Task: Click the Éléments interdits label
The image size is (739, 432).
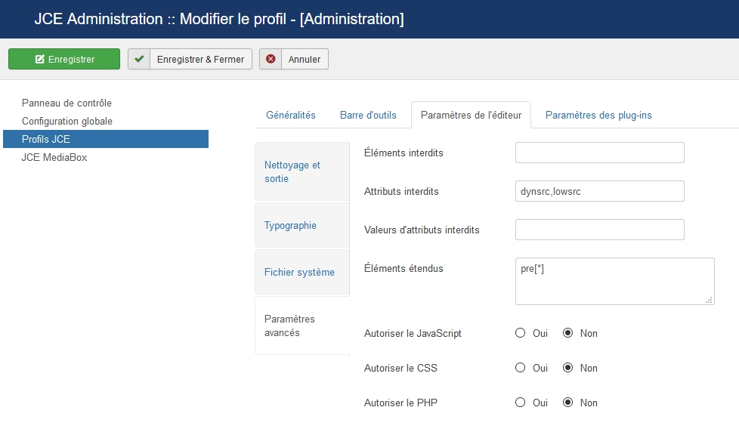Action: click(x=404, y=153)
